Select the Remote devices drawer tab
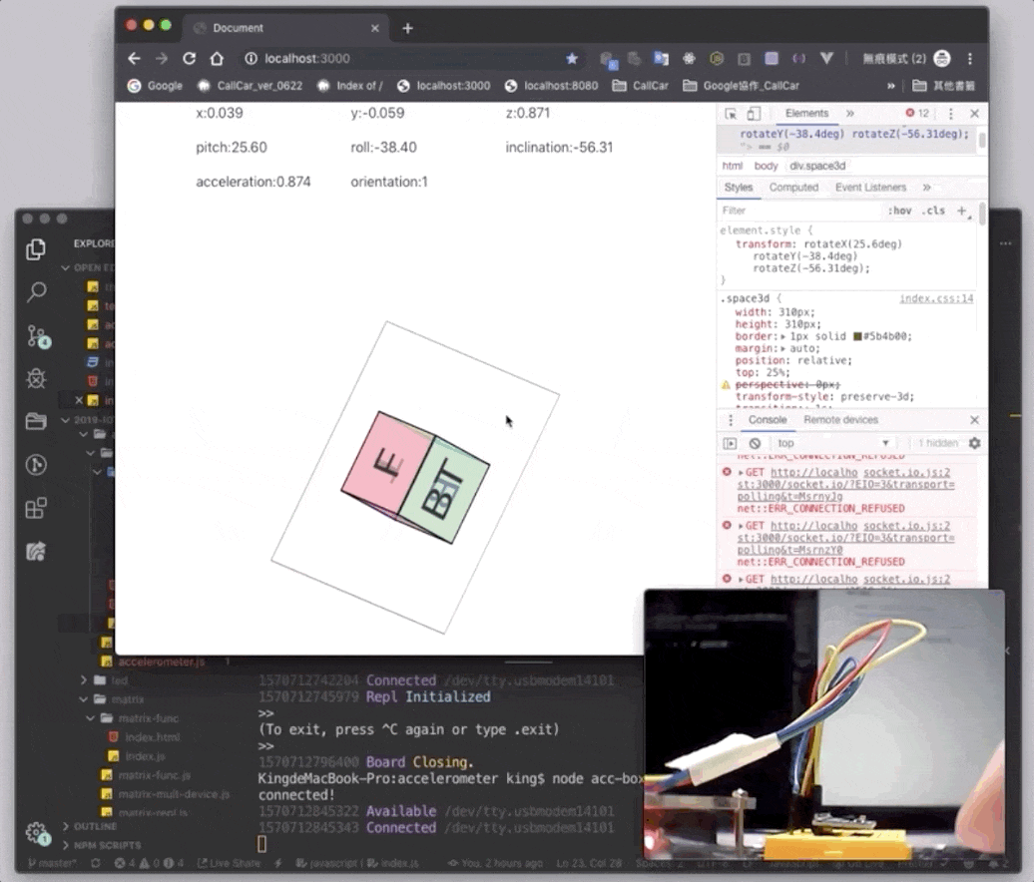 coord(840,420)
